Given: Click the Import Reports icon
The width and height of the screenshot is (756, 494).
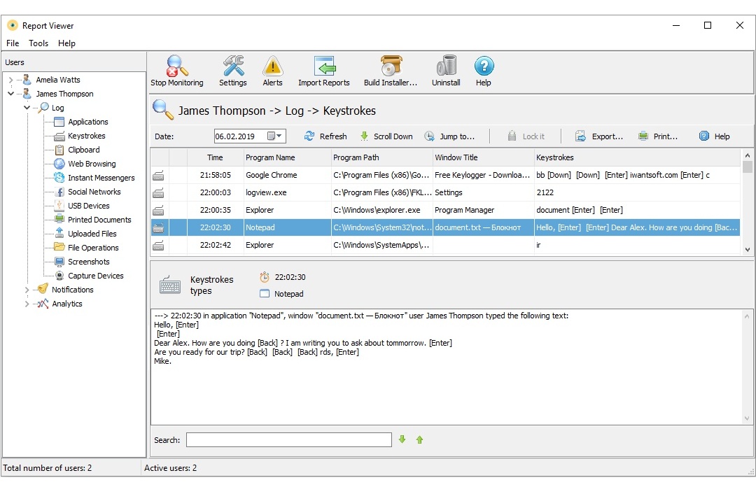Looking at the screenshot, I should pyautogui.click(x=323, y=70).
